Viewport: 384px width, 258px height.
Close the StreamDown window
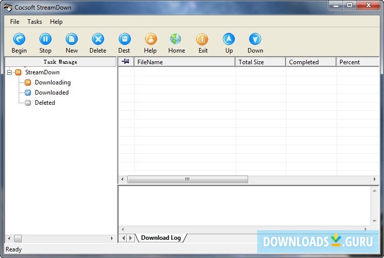(x=368, y=6)
